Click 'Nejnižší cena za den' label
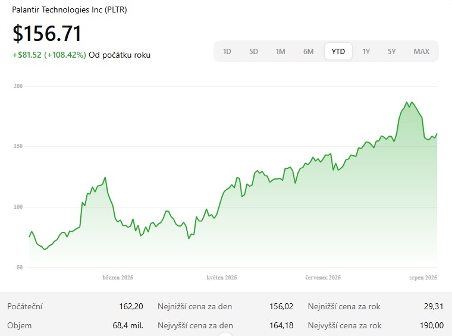The width and height of the screenshot is (452, 336). (195, 306)
